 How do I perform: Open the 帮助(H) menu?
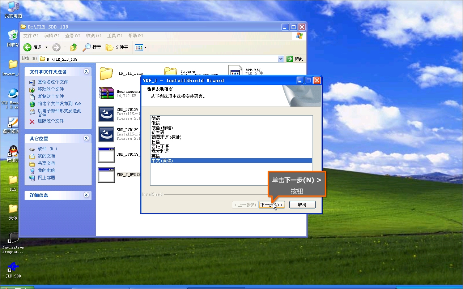[136, 36]
